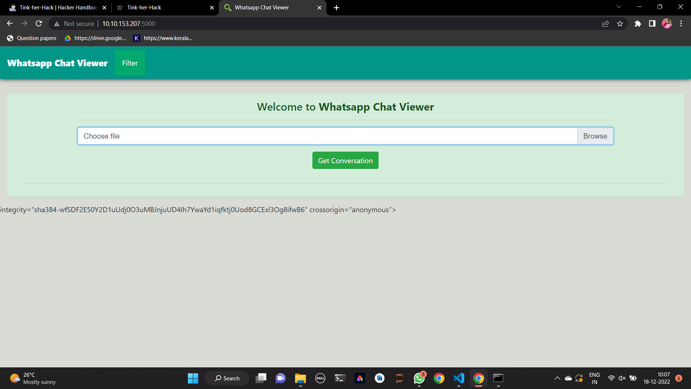Viewport: 691px width, 389px height.
Task: Bookmark this page using the star icon
Action: (x=620, y=23)
